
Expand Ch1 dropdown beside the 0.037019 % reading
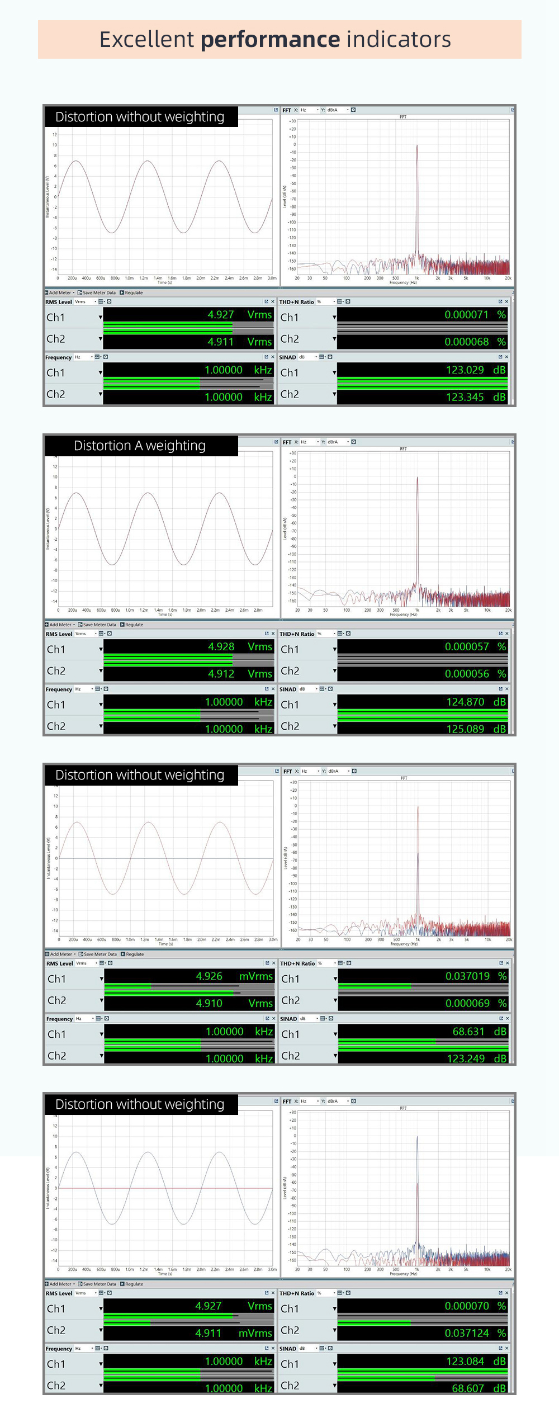(335, 979)
